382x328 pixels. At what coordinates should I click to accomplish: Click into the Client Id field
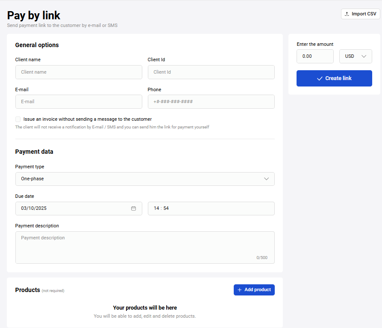(x=211, y=72)
